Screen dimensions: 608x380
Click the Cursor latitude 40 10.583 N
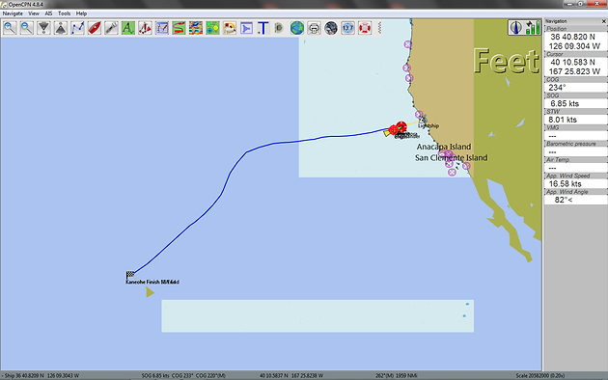572,62
